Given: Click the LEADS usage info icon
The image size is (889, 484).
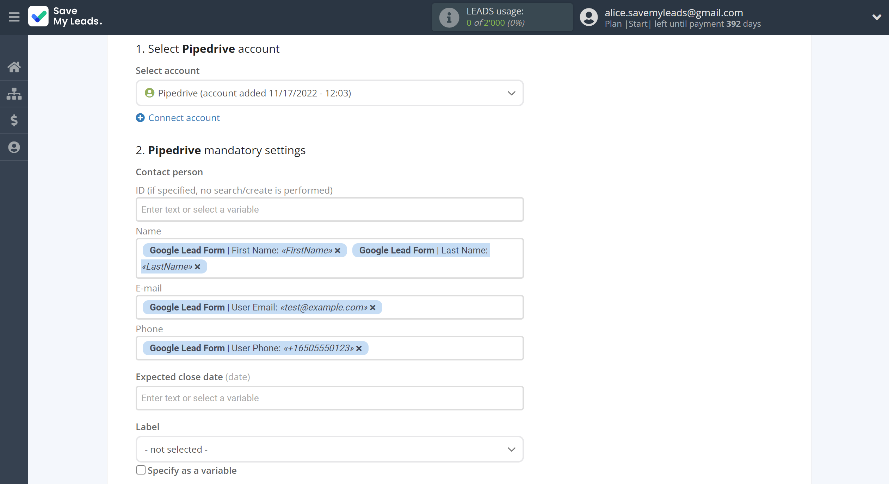Looking at the screenshot, I should click(449, 17).
